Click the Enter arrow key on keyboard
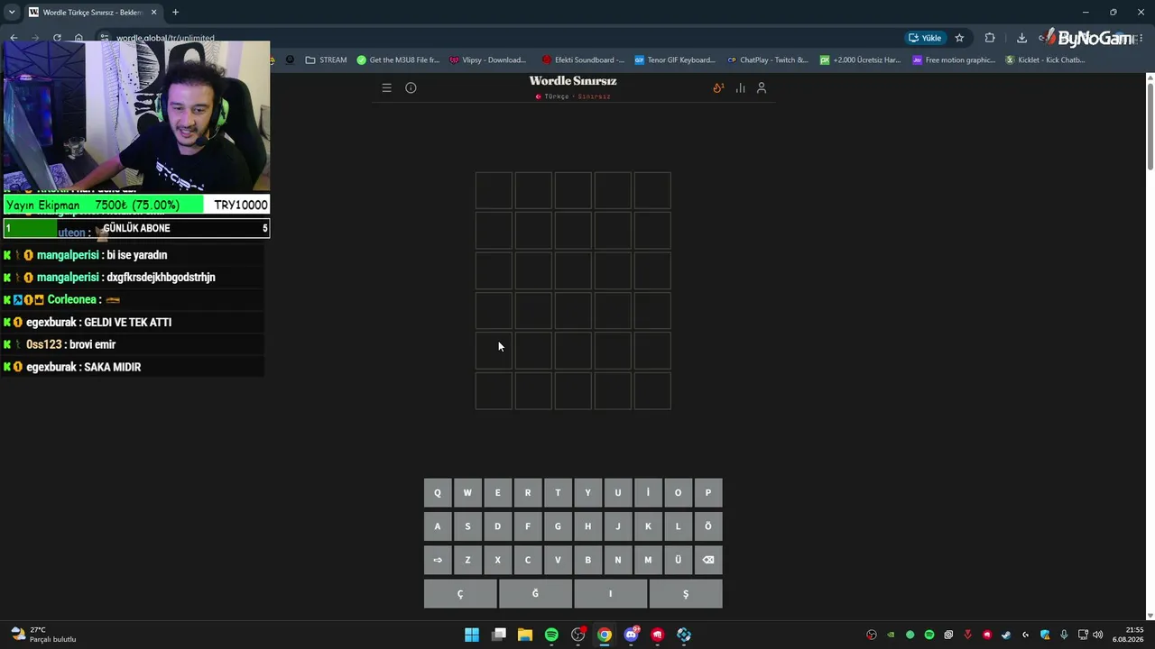1155x649 pixels. coord(438,560)
